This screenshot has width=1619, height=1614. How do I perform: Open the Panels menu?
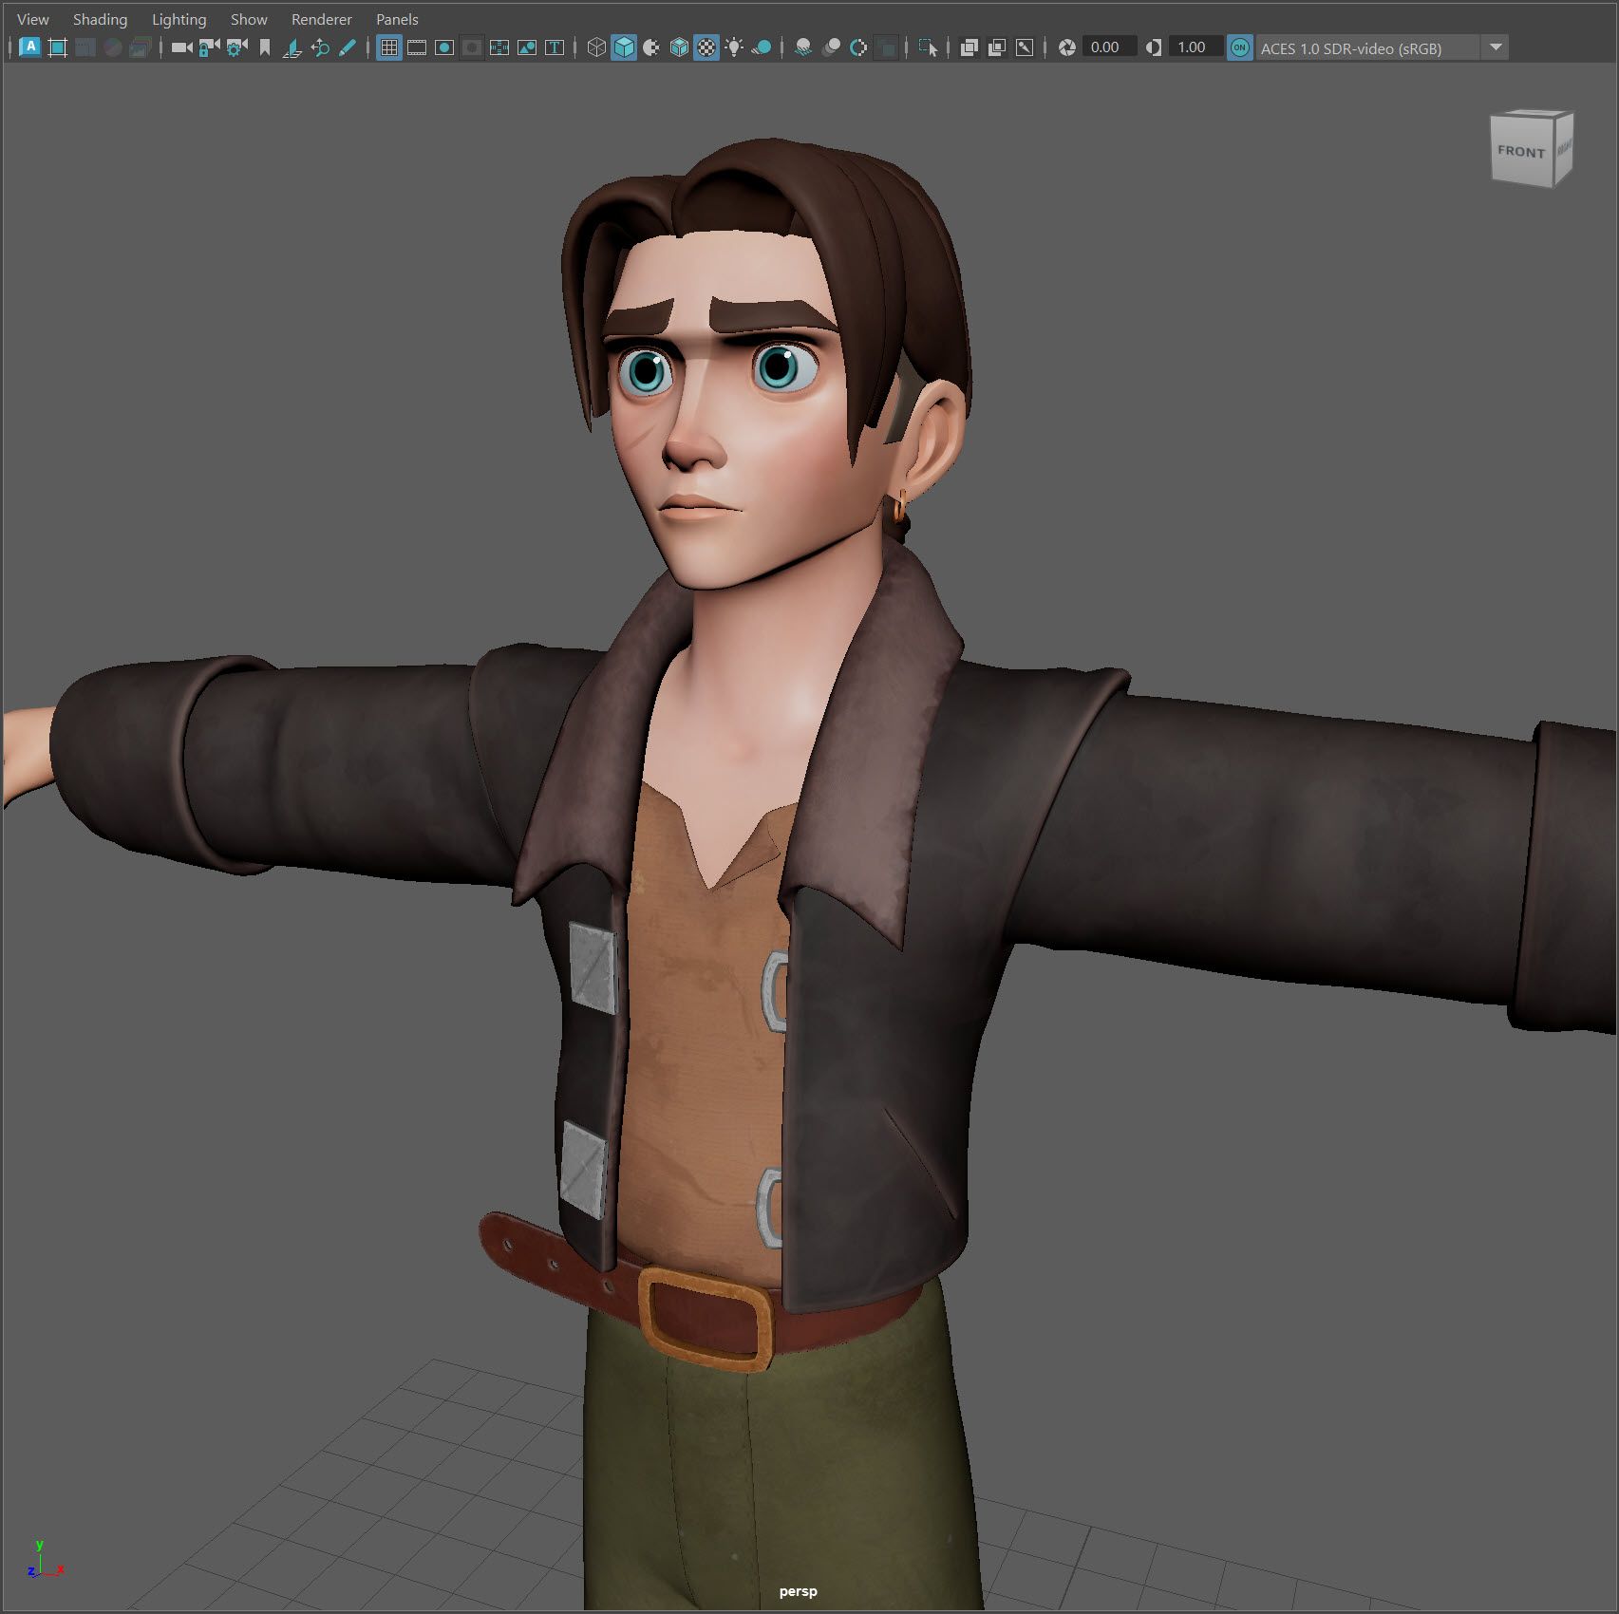click(x=397, y=19)
